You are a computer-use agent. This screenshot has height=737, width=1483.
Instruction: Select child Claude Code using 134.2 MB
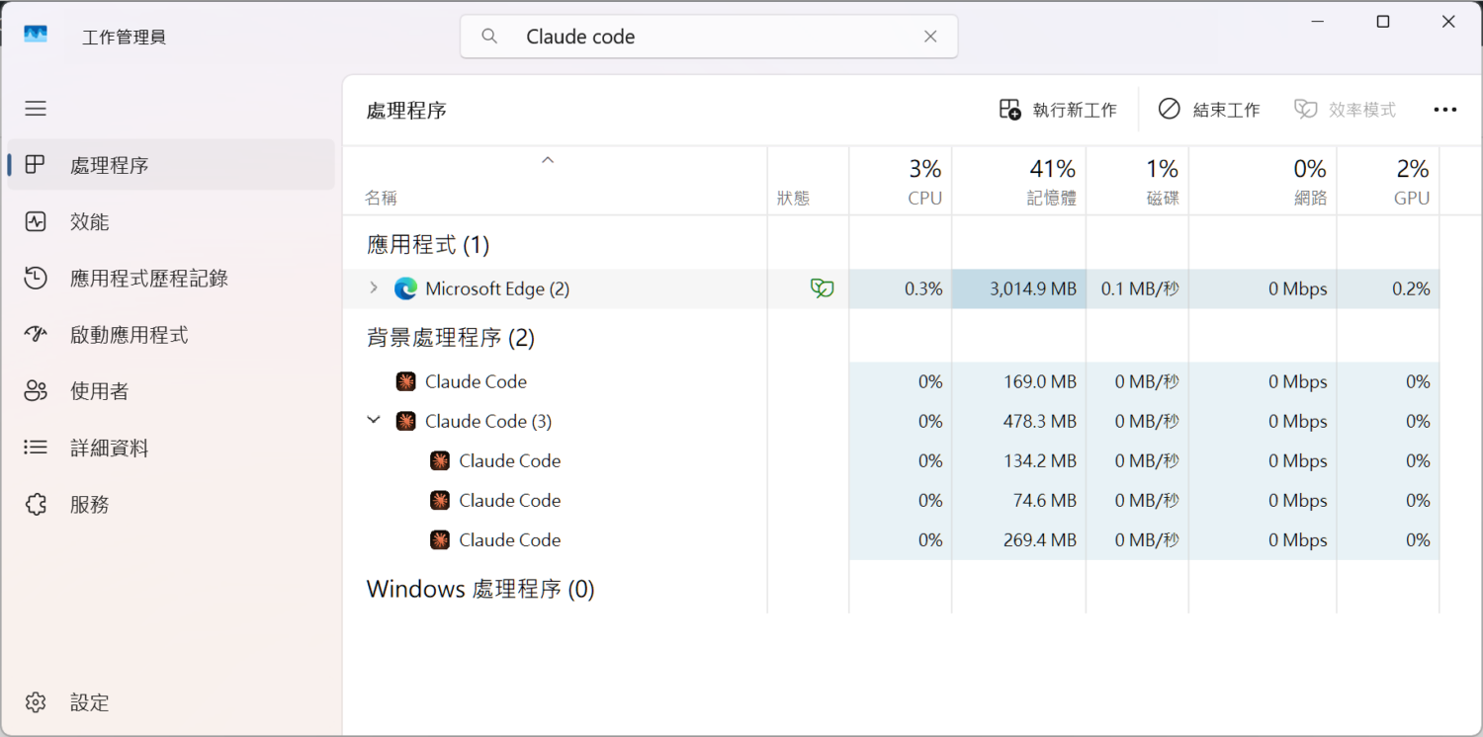(x=891, y=460)
